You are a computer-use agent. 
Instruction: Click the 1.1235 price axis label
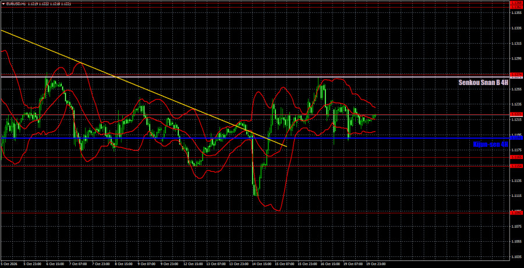[515, 104]
